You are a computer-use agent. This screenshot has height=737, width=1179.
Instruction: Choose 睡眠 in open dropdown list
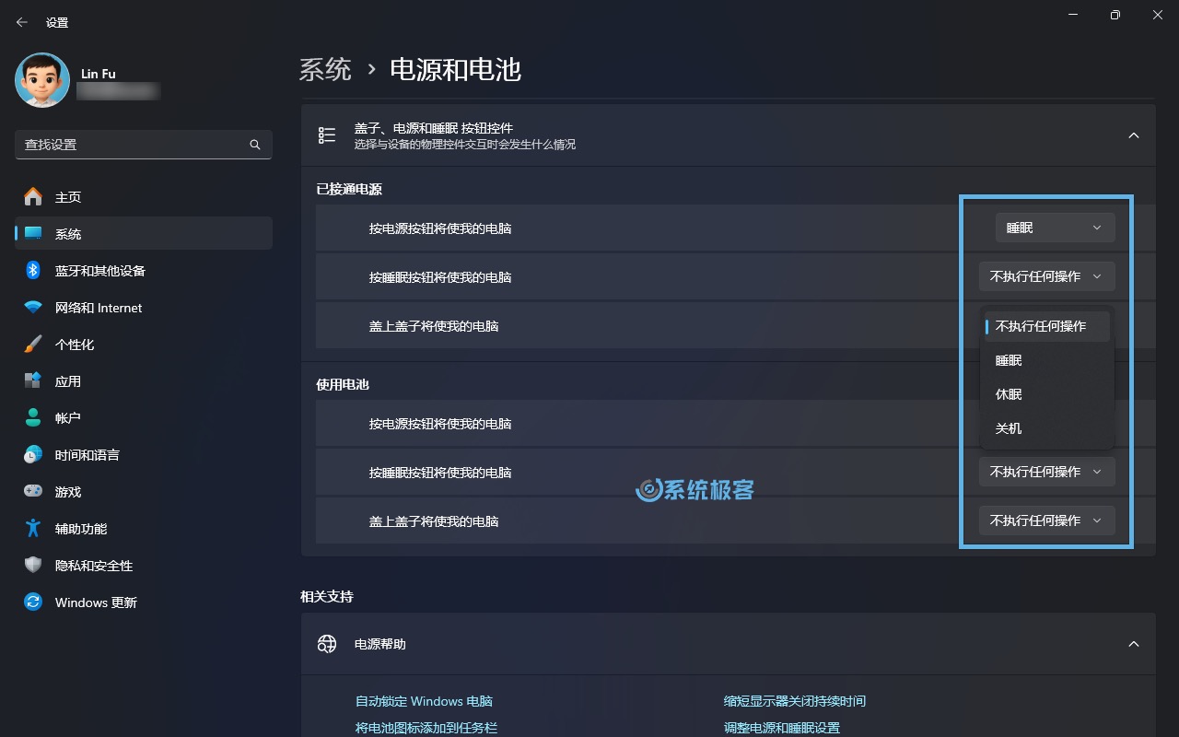point(1047,360)
